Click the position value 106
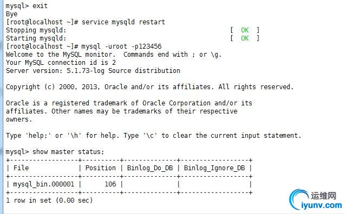 click(x=110, y=184)
